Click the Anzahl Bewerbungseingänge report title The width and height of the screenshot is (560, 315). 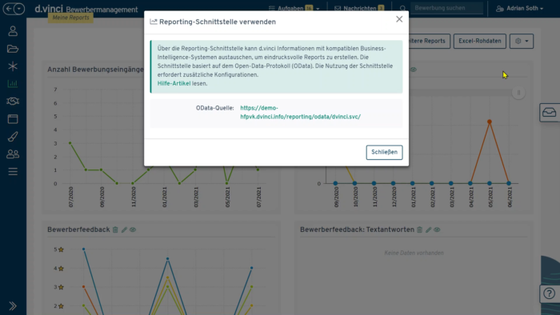tap(96, 70)
